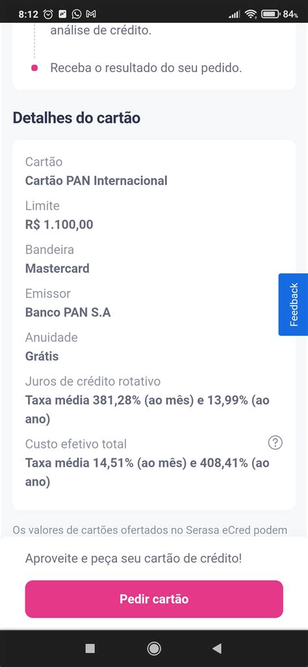
Task: Tap the Pedir cartão button
Action: tap(154, 599)
